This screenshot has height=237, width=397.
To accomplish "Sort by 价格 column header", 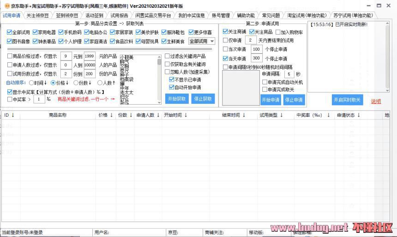I will tap(105, 115).
